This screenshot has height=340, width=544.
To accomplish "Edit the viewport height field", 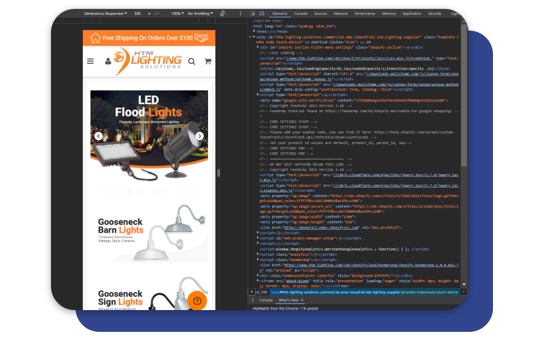I will point(156,14).
